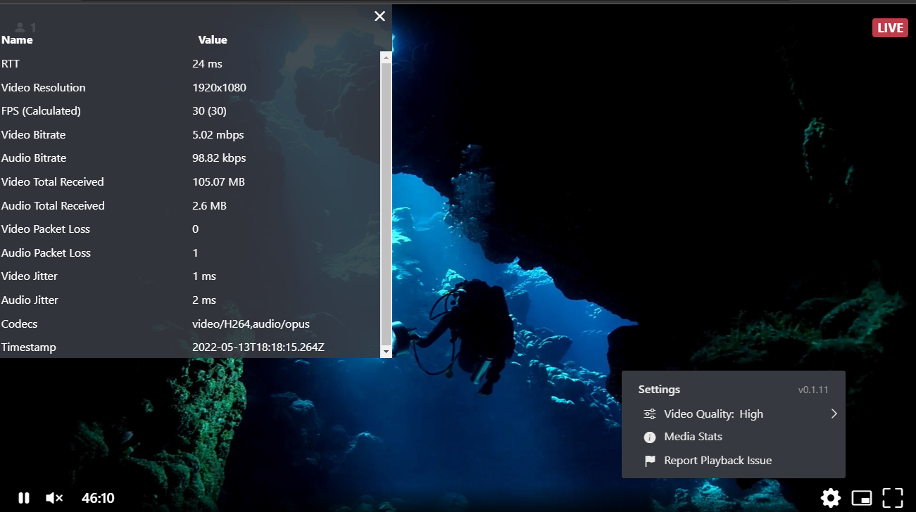Pause the live video playback

point(24,498)
